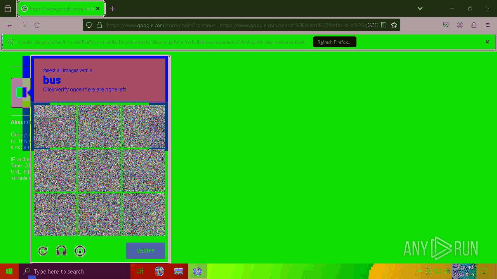Select the top-middle captcha image tile
The image size is (497, 279).
click(99, 126)
